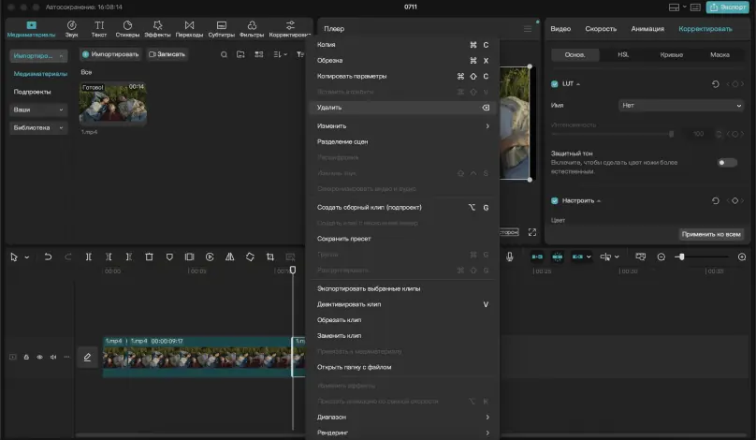Click the timeline playhead marker

tap(293, 271)
